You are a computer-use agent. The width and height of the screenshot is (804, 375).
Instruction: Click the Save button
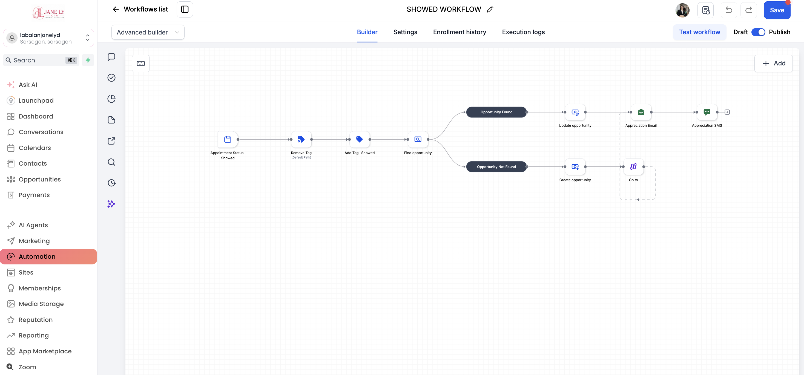[x=777, y=10]
